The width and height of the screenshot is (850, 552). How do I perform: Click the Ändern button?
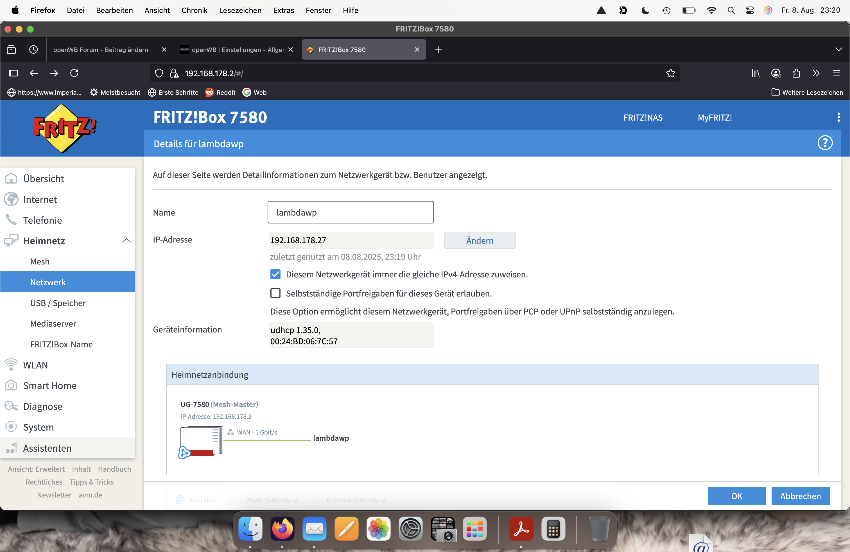[x=480, y=240]
